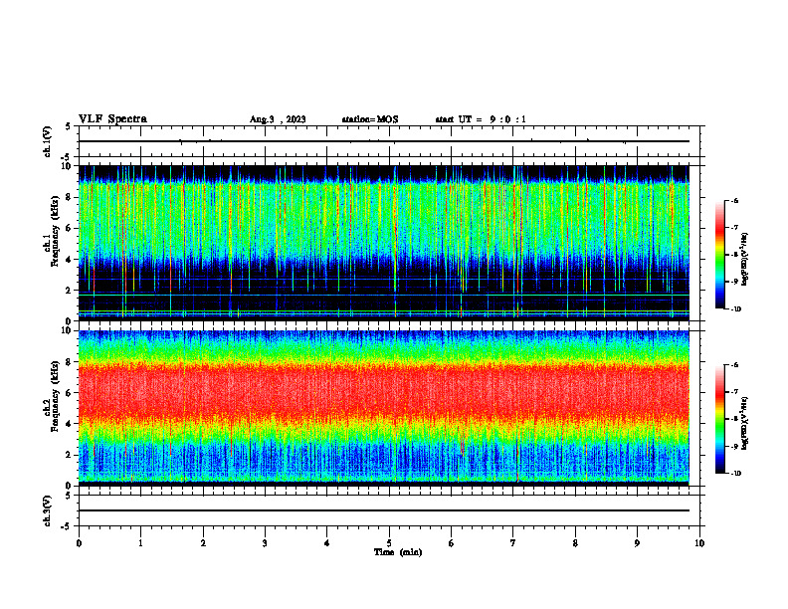Click the "4" kHz tick on ch.2 frequency axis
This screenshot has width=788, height=609.
tap(70, 424)
